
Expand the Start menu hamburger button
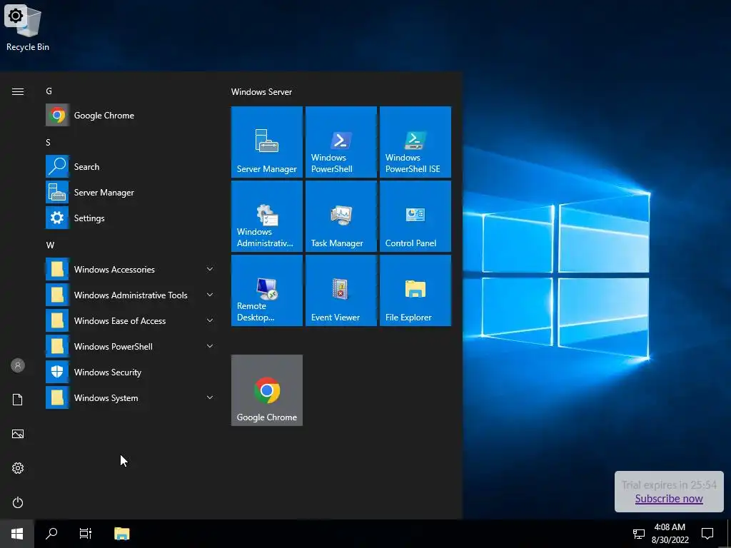[18, 91]
